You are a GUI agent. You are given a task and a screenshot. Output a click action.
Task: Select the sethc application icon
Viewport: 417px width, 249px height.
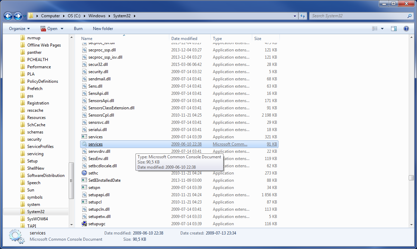click(x=84, y=173)
